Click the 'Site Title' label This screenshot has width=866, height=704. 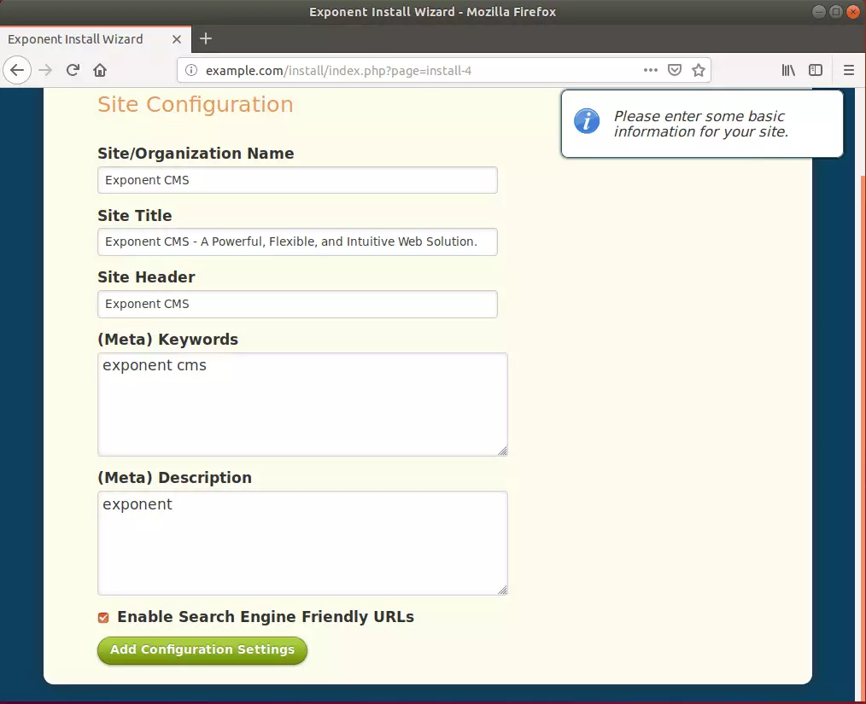coord(135,216)
